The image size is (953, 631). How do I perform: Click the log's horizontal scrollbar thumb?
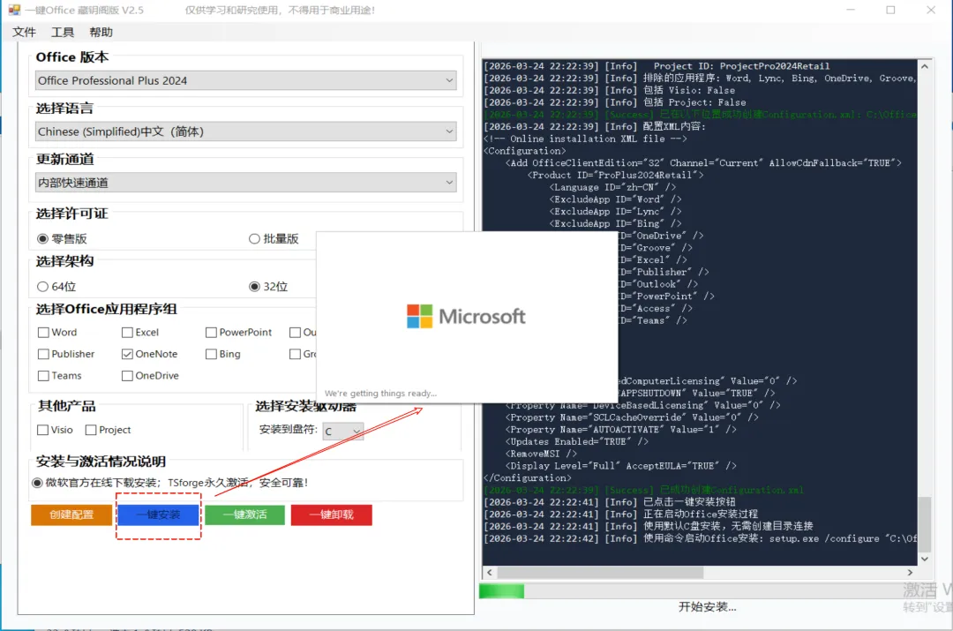click(601, 572)
